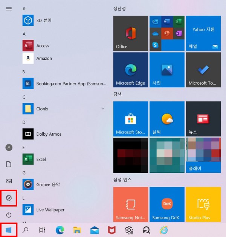Open Live Wallpaper app

[x=64, y=210]
